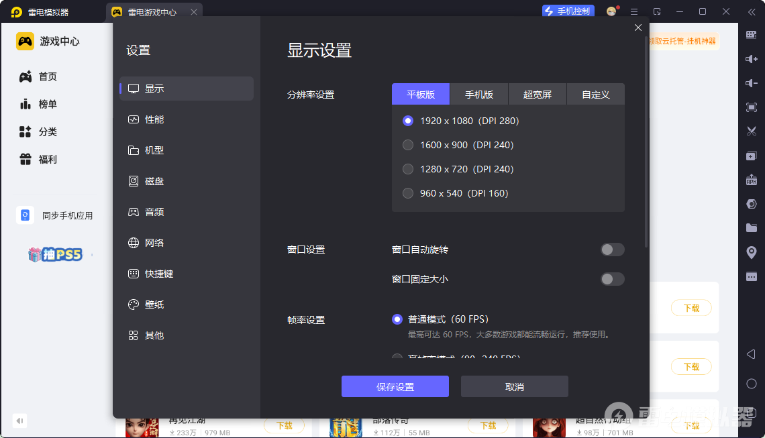Select the screenshot scissors icon
Image resolution: width=765 pixels, height=438 pixels.
(752, 131)
